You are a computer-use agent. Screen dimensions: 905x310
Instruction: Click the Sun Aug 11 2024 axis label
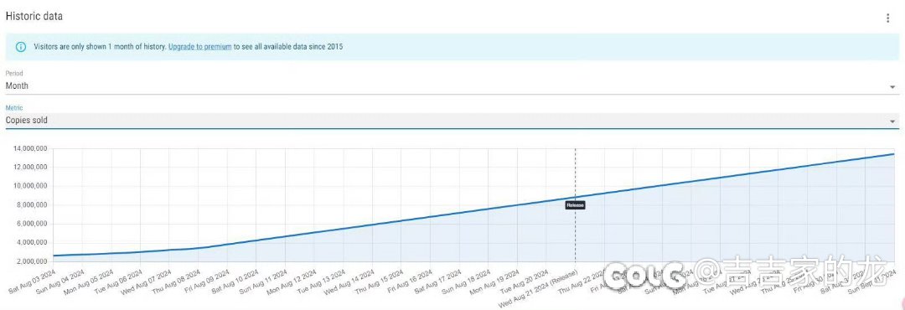(x=264, y=281)
